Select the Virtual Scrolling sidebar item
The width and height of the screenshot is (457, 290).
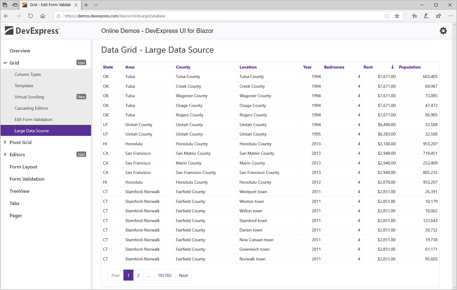[29, 97]
